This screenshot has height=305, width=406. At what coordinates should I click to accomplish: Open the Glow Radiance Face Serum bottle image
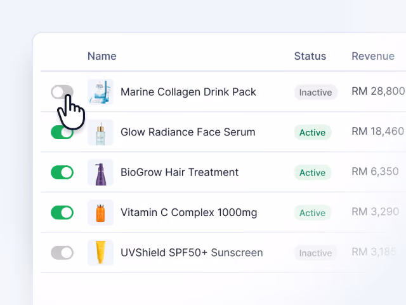(100, 132)
